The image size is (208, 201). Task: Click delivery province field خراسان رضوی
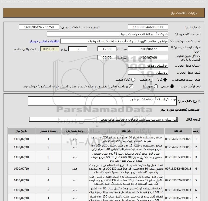pos(148,66)
